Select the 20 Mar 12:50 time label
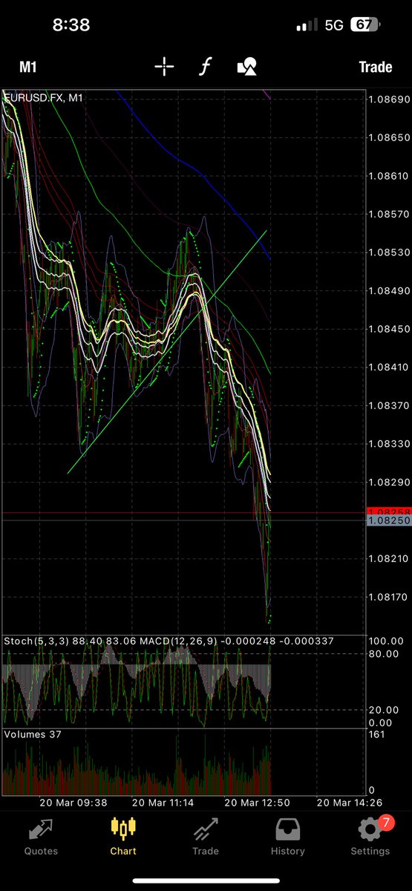 (258, 803)
